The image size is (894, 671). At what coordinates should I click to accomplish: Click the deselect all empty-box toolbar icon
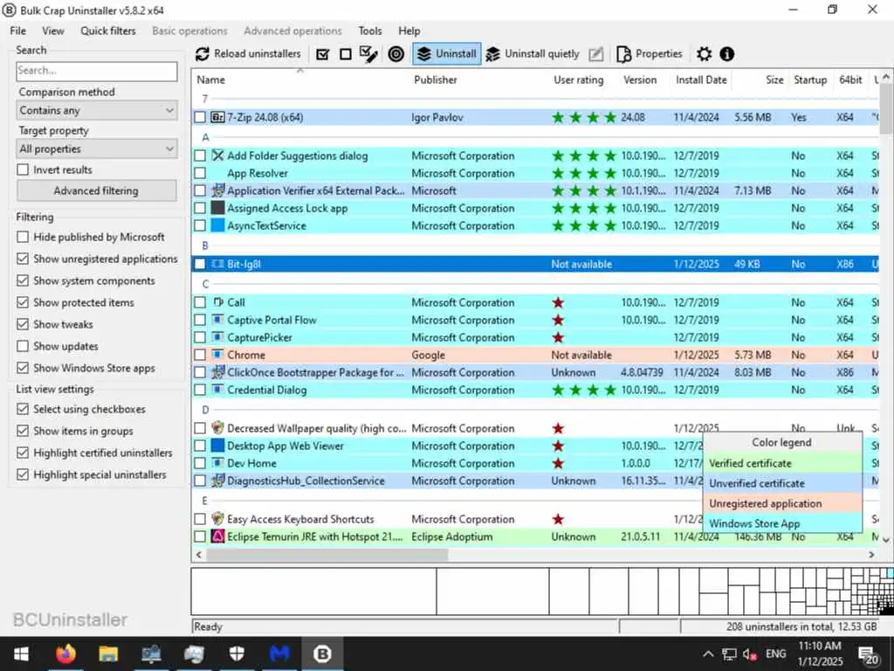pyautogui.click(x=346, y=54)
